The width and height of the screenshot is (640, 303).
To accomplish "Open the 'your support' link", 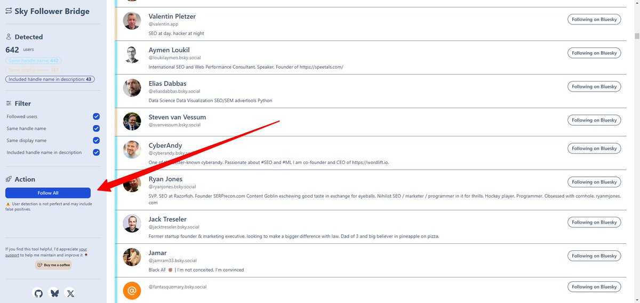I will [x=46, y=252].
